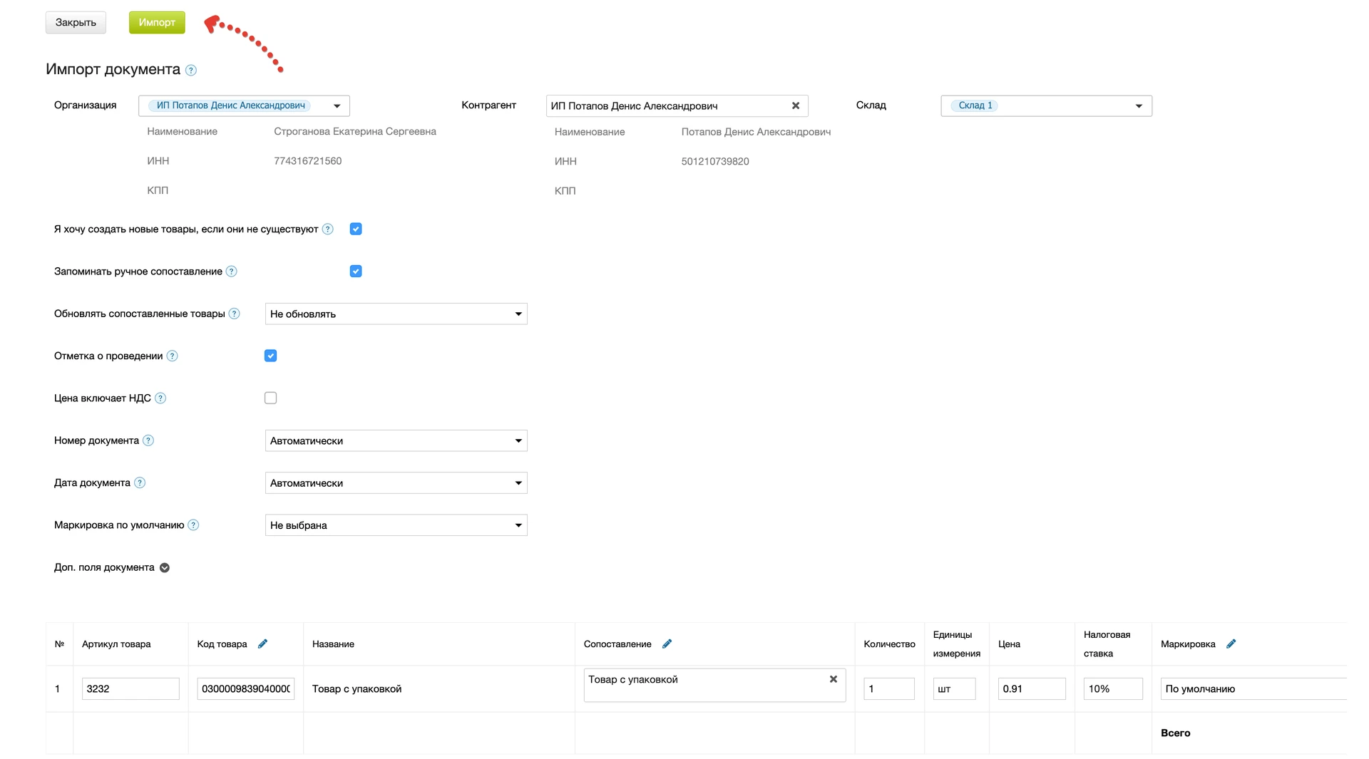The width and height of the screenshot is (1369, 759).
Task: Enable Цена включает НДС checkbox
Action: pos(270,398)
